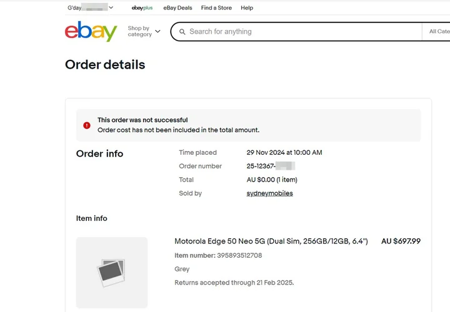Click the order number value
The image size is (450, 312).
coord(270,166)
